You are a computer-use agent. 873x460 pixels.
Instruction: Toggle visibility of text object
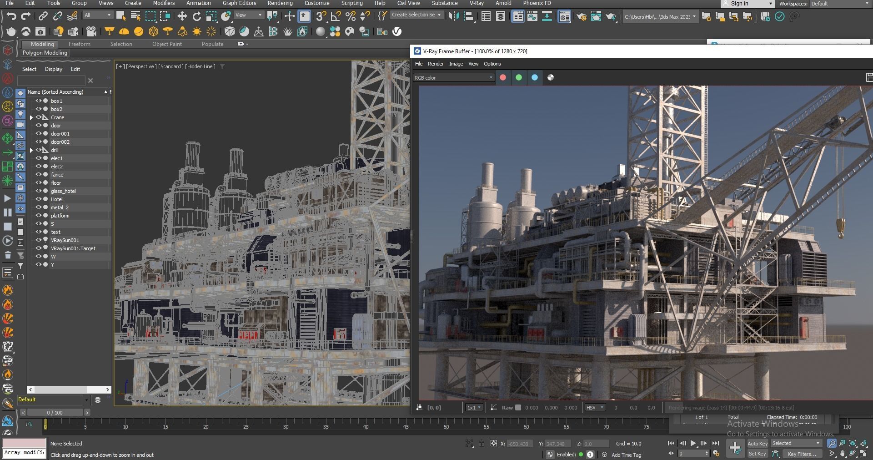click(39, 232)
